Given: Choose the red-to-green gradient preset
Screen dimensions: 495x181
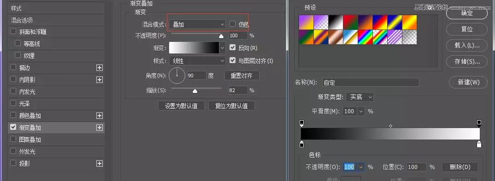Looking at the screenshot, I should coord(350,23).
